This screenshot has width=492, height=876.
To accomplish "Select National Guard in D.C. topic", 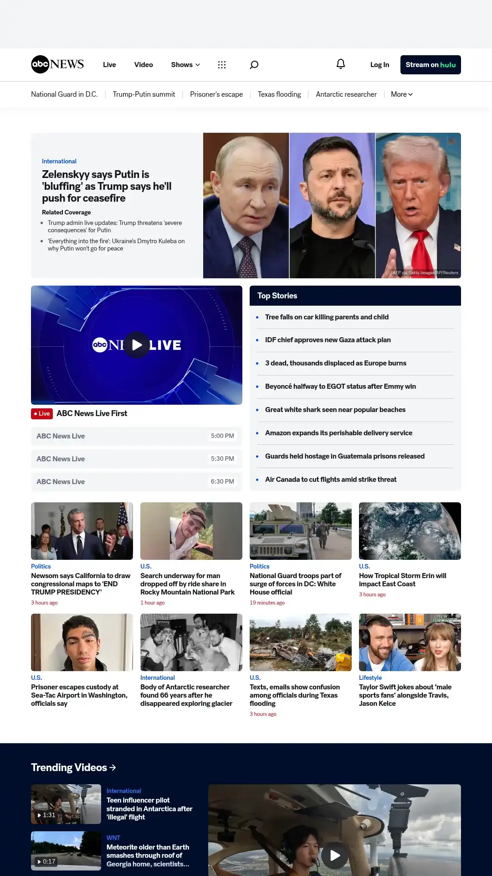I will pyautogui.click(x=64, y=94).
